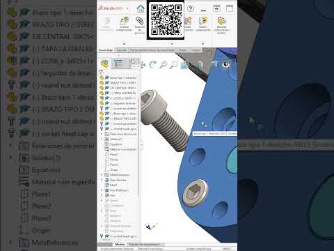
Task: Expand the Relaciones de posición folder
Action: point(101,134)
